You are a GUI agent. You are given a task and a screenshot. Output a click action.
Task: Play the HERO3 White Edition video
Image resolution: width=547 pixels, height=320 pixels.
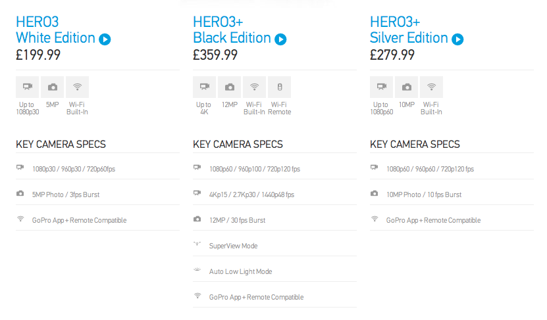coord(105,39)
